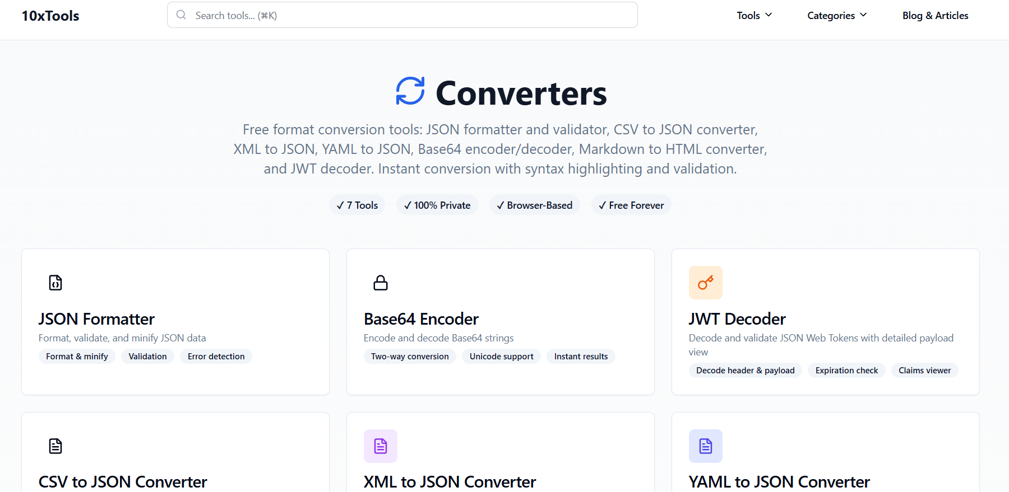Click the chevron beside Categories
Screen dimensions: 1009x492
863,15
